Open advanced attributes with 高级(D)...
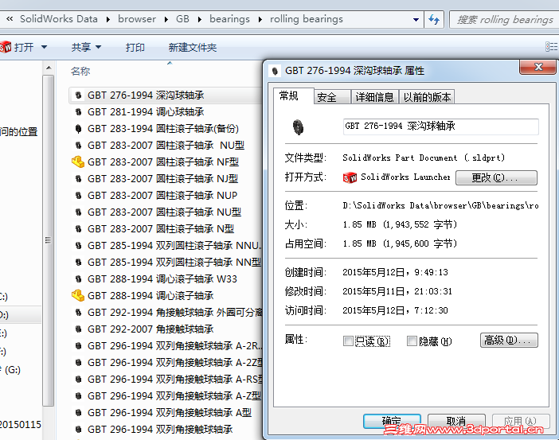 pos(509,341)
